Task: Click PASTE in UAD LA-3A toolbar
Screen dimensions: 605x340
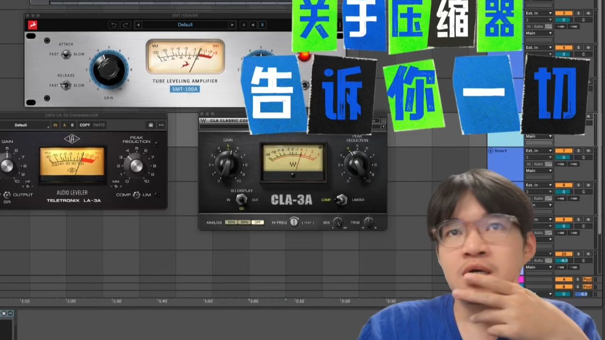Action: pyautogui.click(x=99, y=125)
